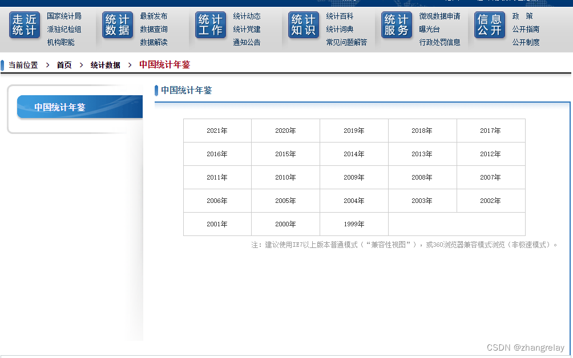Screen dimensions: 573x358
Task: Open the 信息公开 section icon
Action: (x=490, y=25)
